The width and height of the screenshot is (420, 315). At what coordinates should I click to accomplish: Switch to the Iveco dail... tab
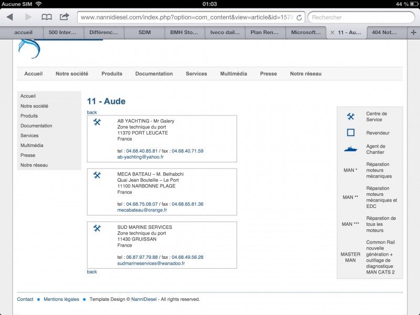pos(225,33)
